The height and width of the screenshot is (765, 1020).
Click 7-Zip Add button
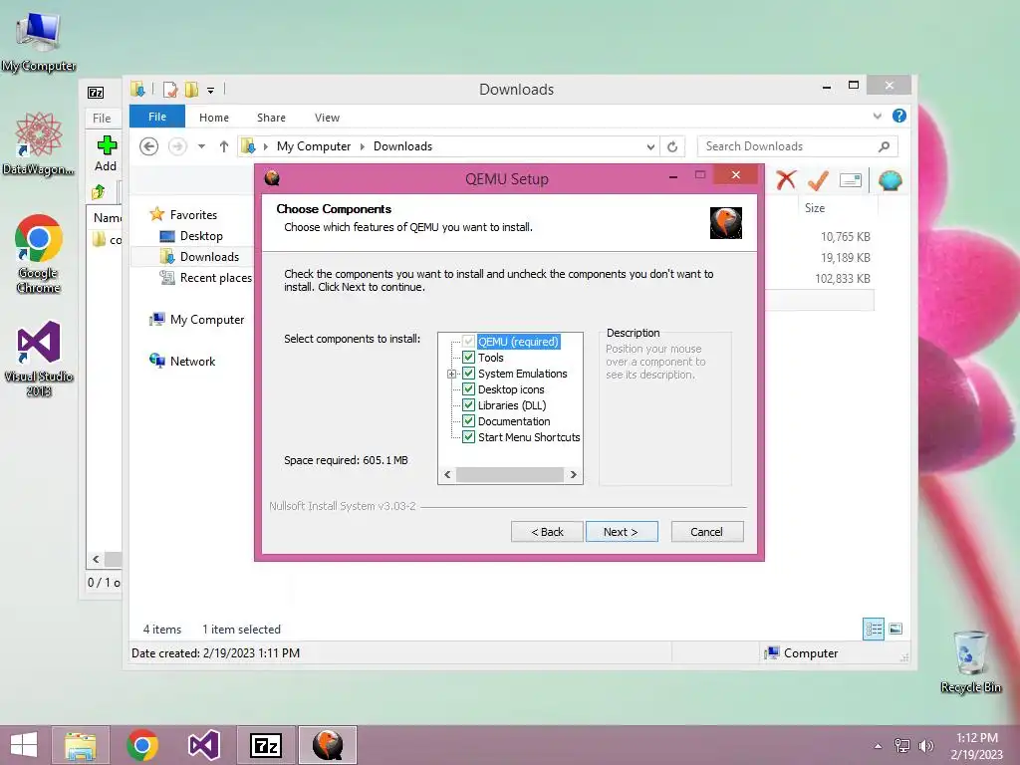click(106, 154)
